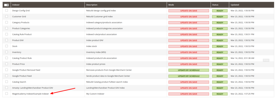The height and width of the screenshot is (98, 276).
Task: Check the Design Config Grid checkbox
Action: point(6,10)
